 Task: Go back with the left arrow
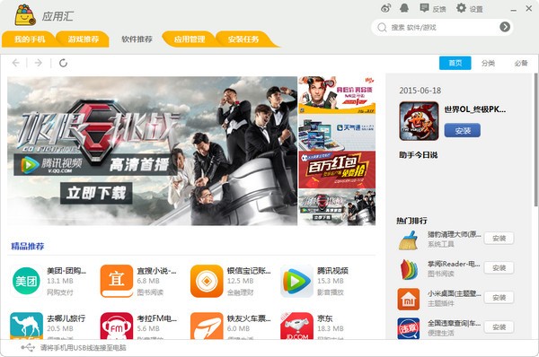16,63
